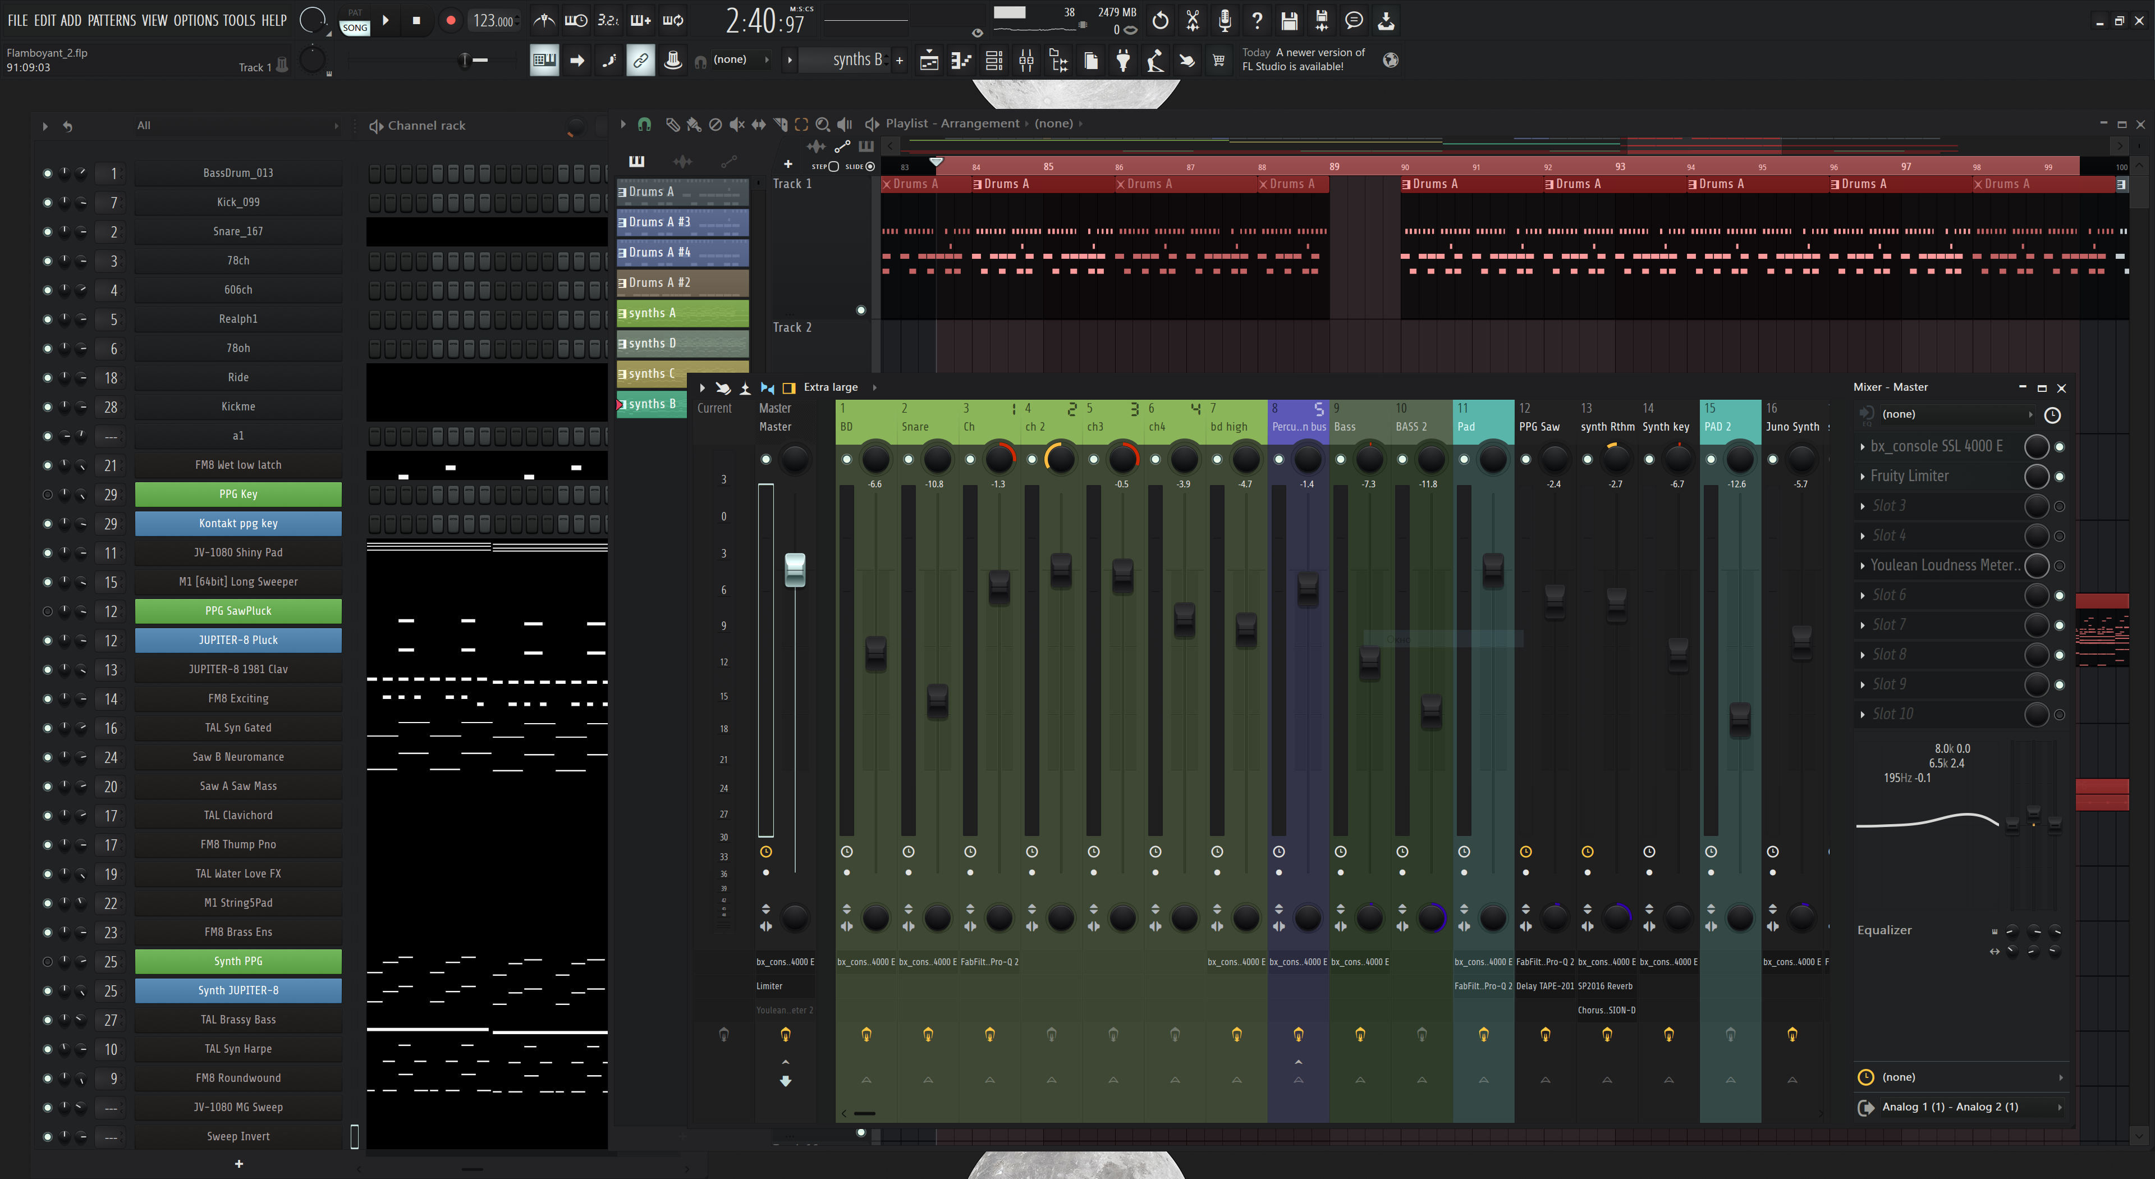Open the plugin picker plug icon
The image size is (2155, 1179).
(1122, 60)
